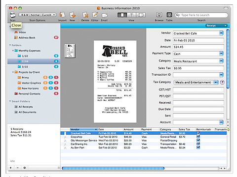Click the Date field showing Fri Feb 05 2010
The width and height of the screenshot is (237, 177).
point(198,40)
